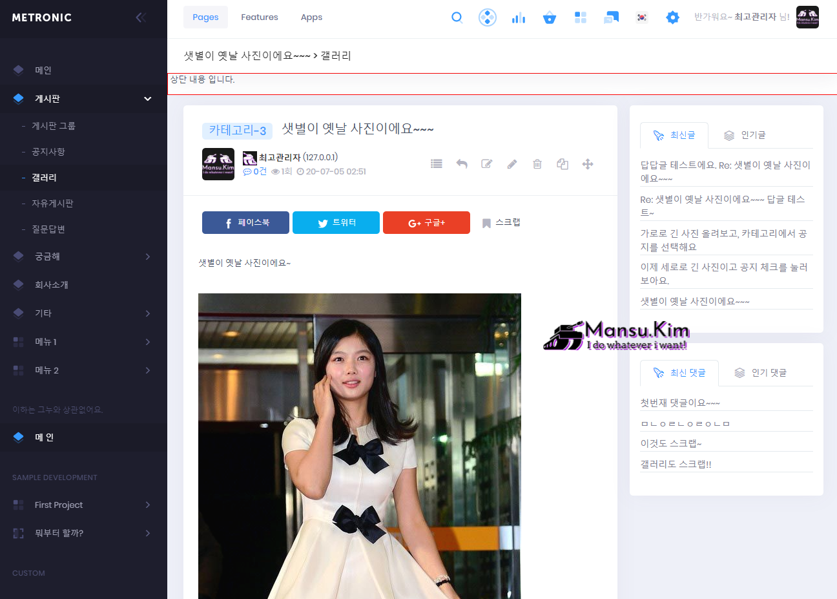Share the post via 페이스북 button
The image size is (837, 599).
point(245,223)
